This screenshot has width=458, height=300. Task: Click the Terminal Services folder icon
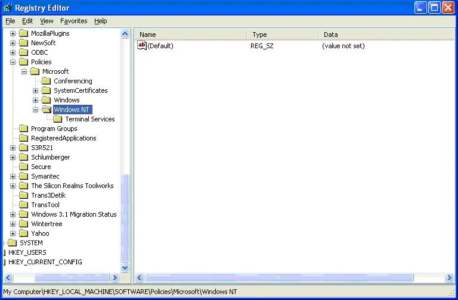(x=58, y=119)
